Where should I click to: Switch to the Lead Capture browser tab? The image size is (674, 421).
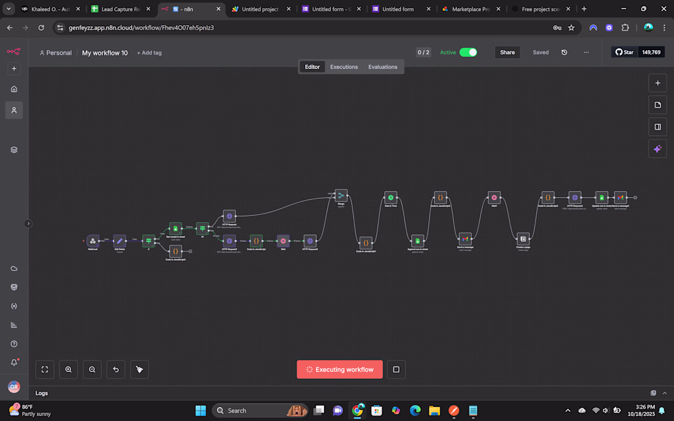[x=120, y=9]
